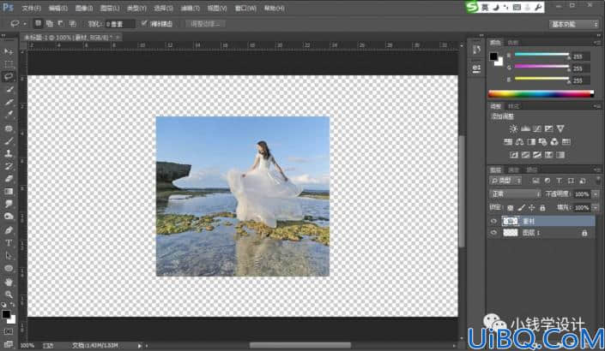
Task: Select the Blur tool
Action: [x=9, y=205]
